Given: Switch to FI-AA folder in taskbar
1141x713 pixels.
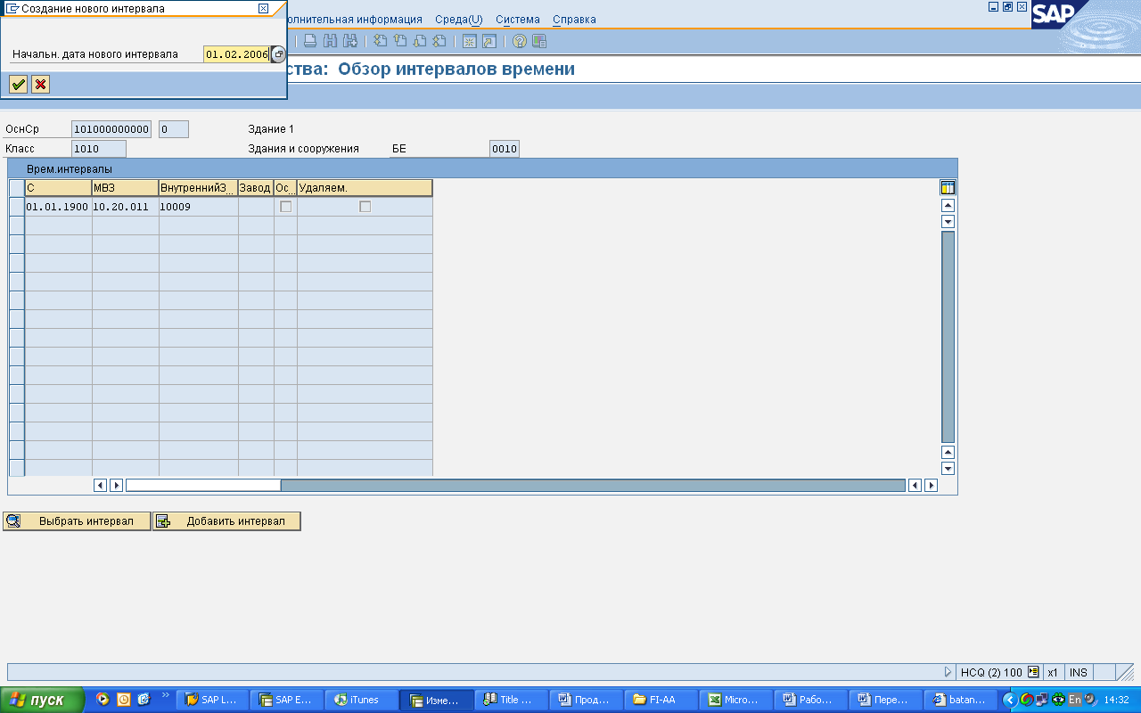Looking at the screenshot, I should pos(661,700).
